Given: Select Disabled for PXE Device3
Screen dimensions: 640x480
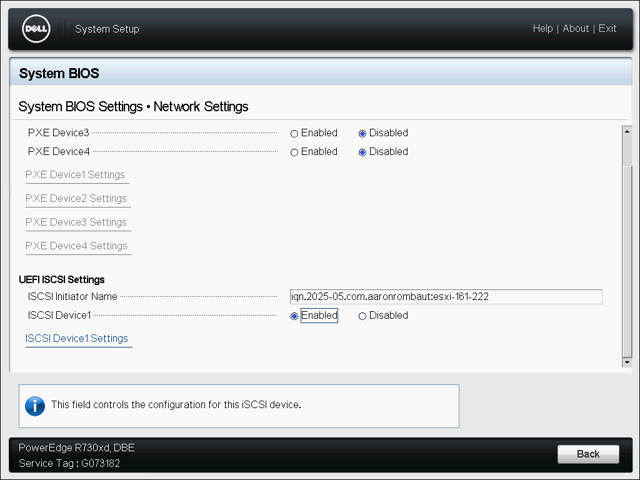Looking at the screenshot, I should pyautogui.click(x=362, y=134).
